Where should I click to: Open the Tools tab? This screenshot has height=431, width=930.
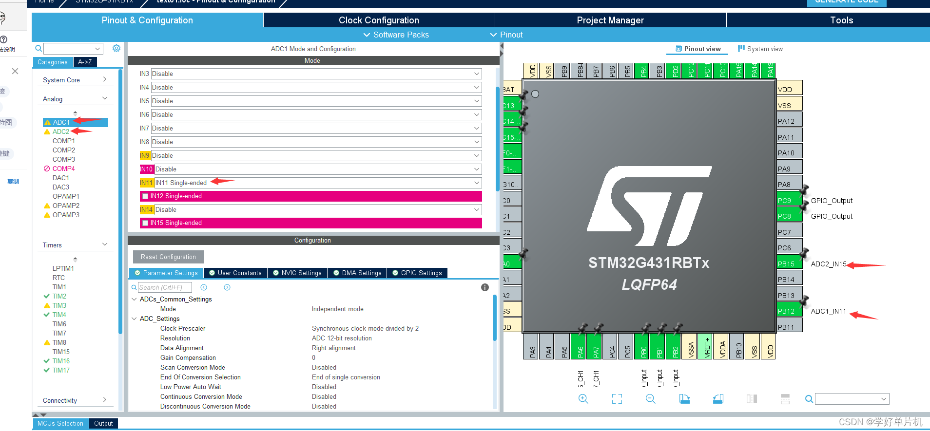point(842,20)
